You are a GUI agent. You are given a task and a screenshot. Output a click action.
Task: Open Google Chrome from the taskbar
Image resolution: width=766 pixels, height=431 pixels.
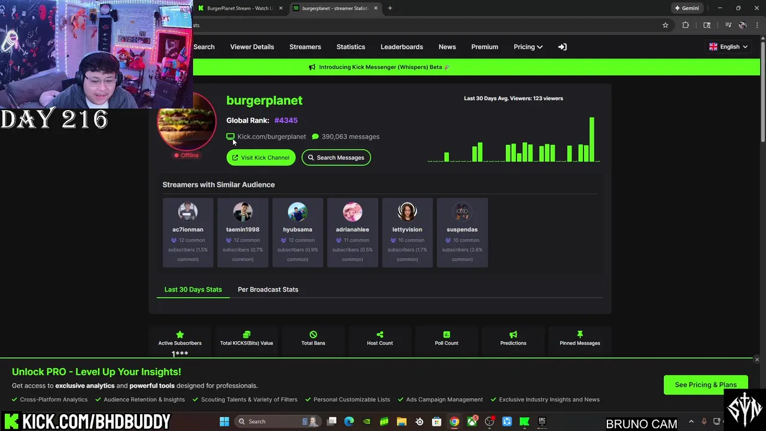(x=454, y=421)
